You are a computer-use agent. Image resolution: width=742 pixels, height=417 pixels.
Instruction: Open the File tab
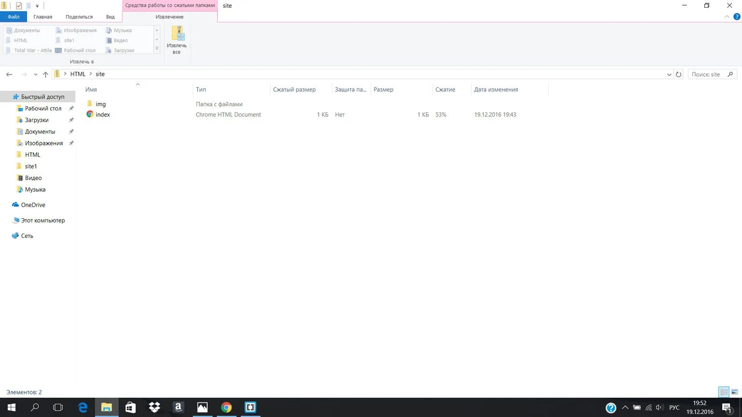coord(14,17)
